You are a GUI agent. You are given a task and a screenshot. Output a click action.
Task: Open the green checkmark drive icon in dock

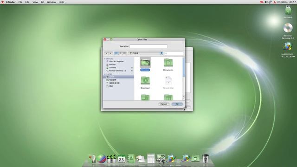coord(195,158)
